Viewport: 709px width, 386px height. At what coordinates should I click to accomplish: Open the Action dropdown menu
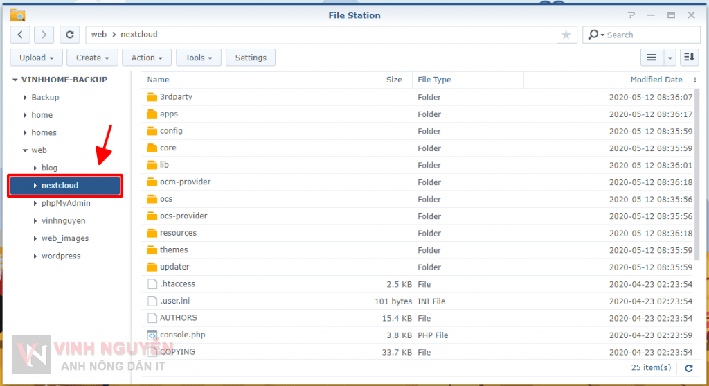tap(147, 58)
